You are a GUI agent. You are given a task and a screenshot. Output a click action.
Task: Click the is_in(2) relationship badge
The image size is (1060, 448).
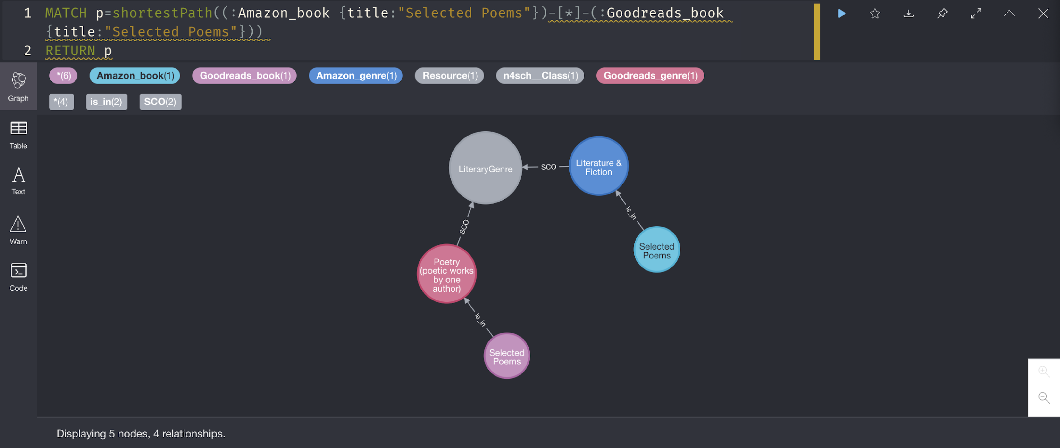(x=106, y=102)
